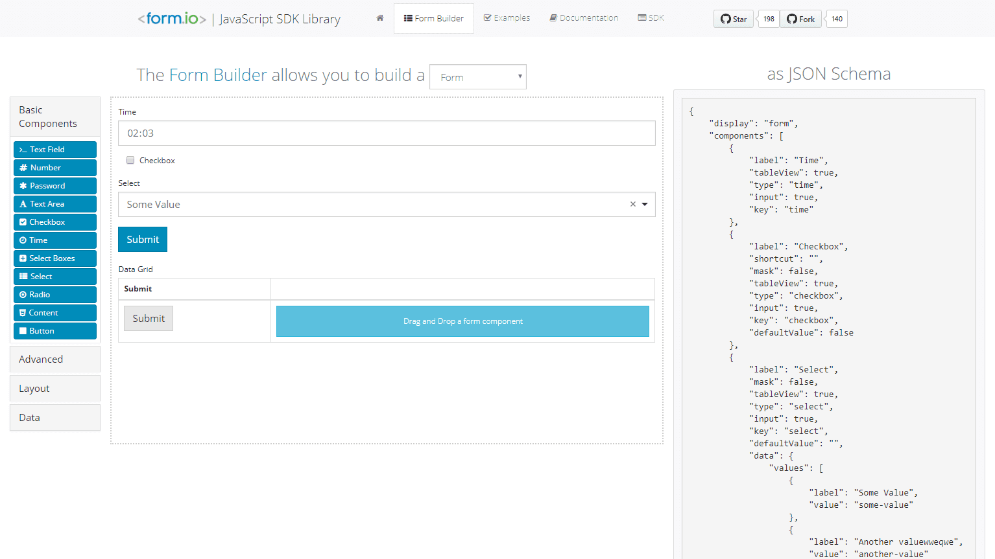995x559 pixels.
Task: Click the Time input field showing 02:03
Action: click(387, 133)
